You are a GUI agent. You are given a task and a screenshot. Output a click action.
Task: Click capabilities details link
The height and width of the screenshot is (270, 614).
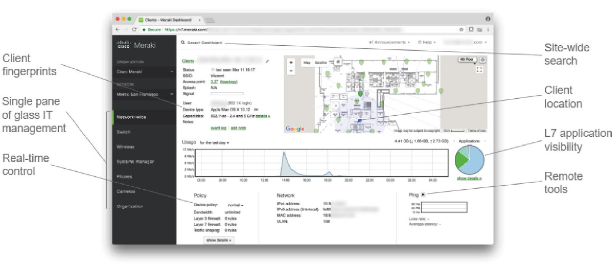pyautogui.click(x=263, y=116)
